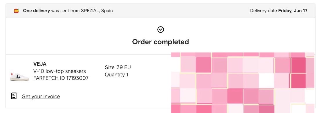Click the order completed checkmark icon
Image resolution: width=319 pixels, height=113 pixels.
point(161,29)
